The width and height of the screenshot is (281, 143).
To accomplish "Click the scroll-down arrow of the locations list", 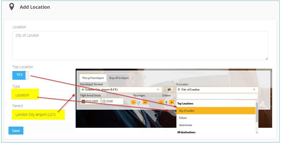I will tap(257, 132).
